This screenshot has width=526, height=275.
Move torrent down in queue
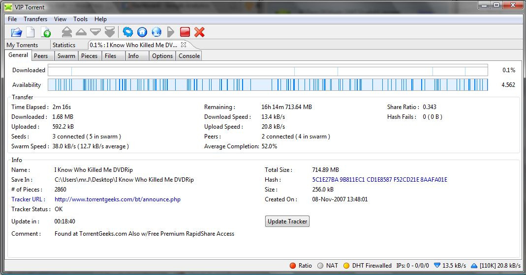pyautogui.click(x=95, y=32)
